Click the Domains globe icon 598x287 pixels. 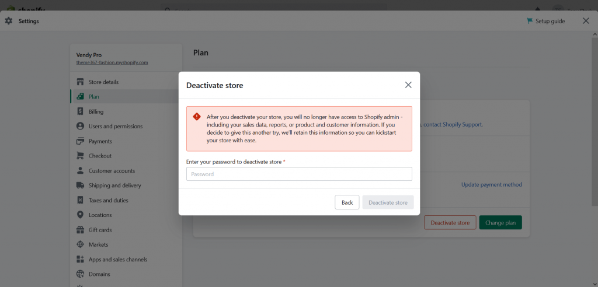click(x=80, y=274)
